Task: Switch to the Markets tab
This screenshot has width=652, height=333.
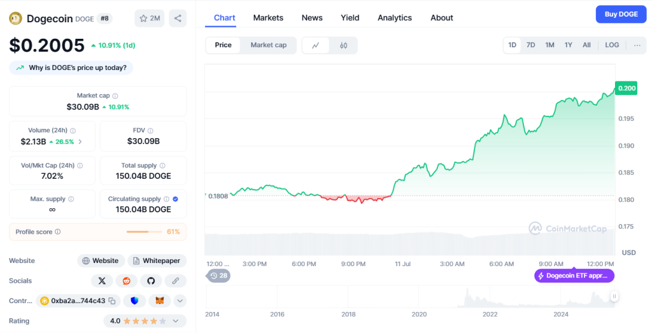Action: (268, 18)
